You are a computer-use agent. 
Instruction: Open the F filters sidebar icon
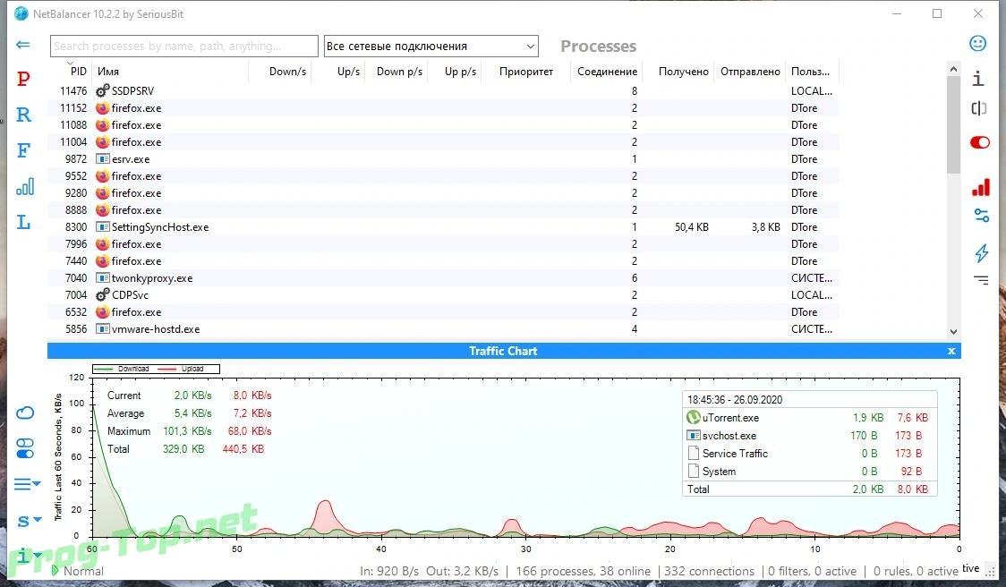[23, 150]
